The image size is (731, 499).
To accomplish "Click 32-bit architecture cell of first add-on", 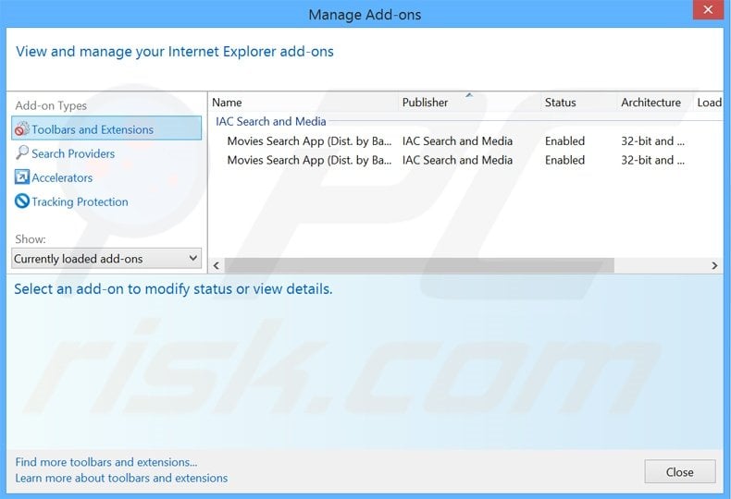I will click(652, 141).
